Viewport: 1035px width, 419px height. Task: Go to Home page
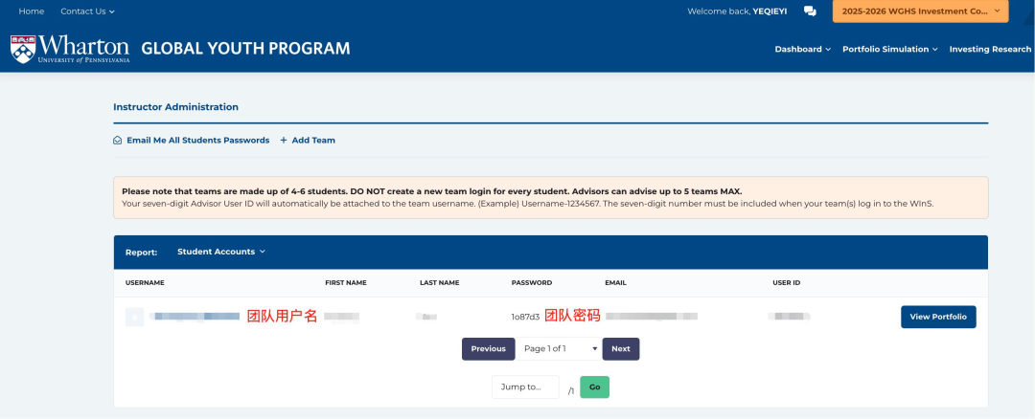[x=31, y=11]
